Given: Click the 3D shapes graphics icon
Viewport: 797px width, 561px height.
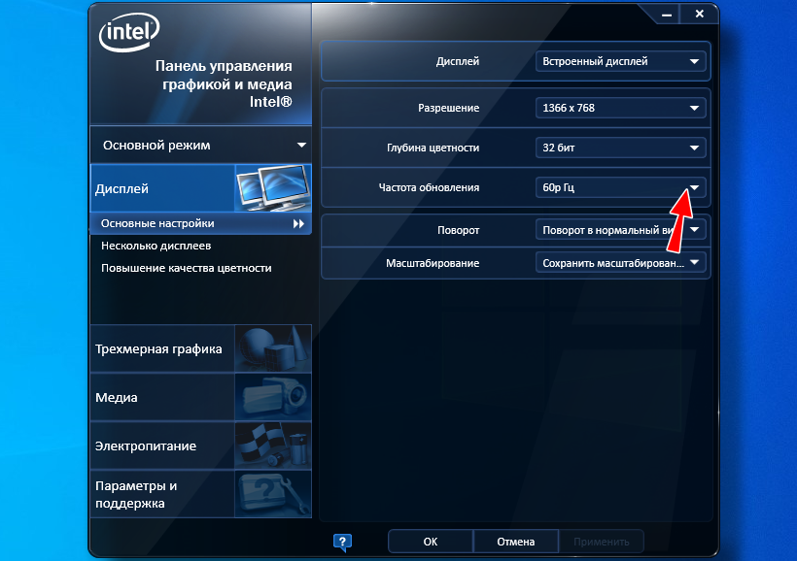Looking at the screenshot, I should point(273,348).
